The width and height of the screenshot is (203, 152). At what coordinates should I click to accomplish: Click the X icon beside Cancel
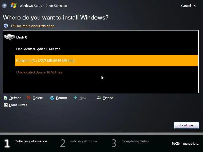pyautogui.click(x=195, y=6)
